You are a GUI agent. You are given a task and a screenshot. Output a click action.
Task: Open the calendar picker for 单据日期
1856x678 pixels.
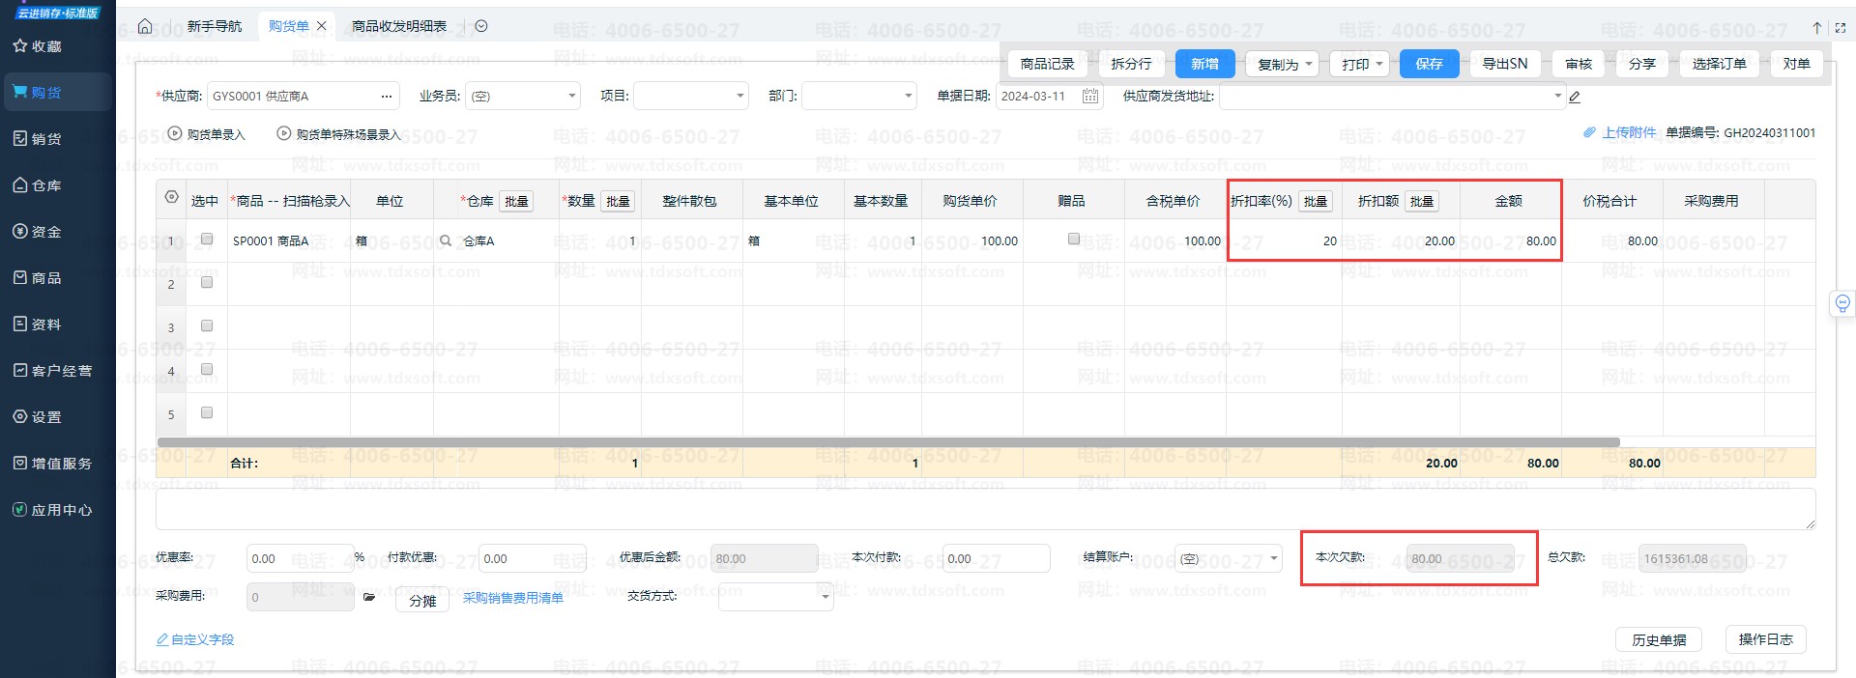(1090, 96)
